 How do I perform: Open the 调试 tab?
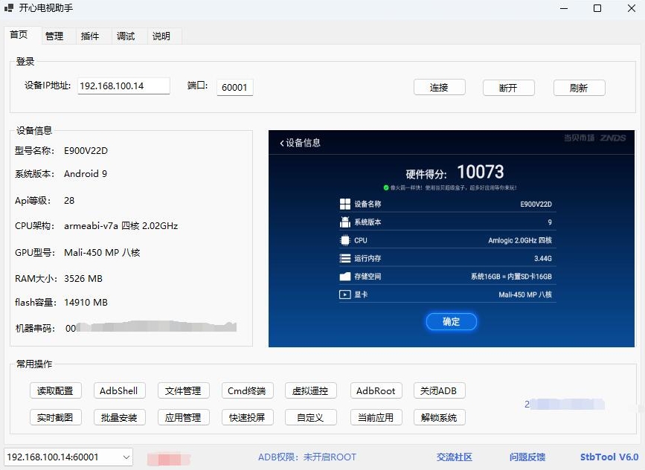pyautogui.click(x=126, y=35)
